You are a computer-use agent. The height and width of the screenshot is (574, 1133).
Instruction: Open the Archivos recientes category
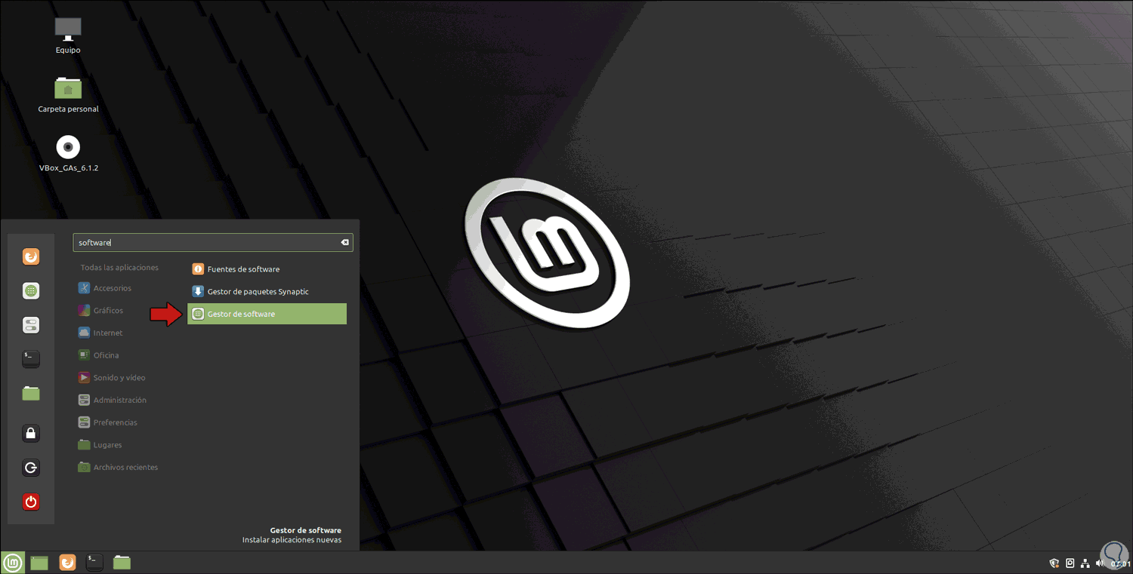[x=119, y=468]
